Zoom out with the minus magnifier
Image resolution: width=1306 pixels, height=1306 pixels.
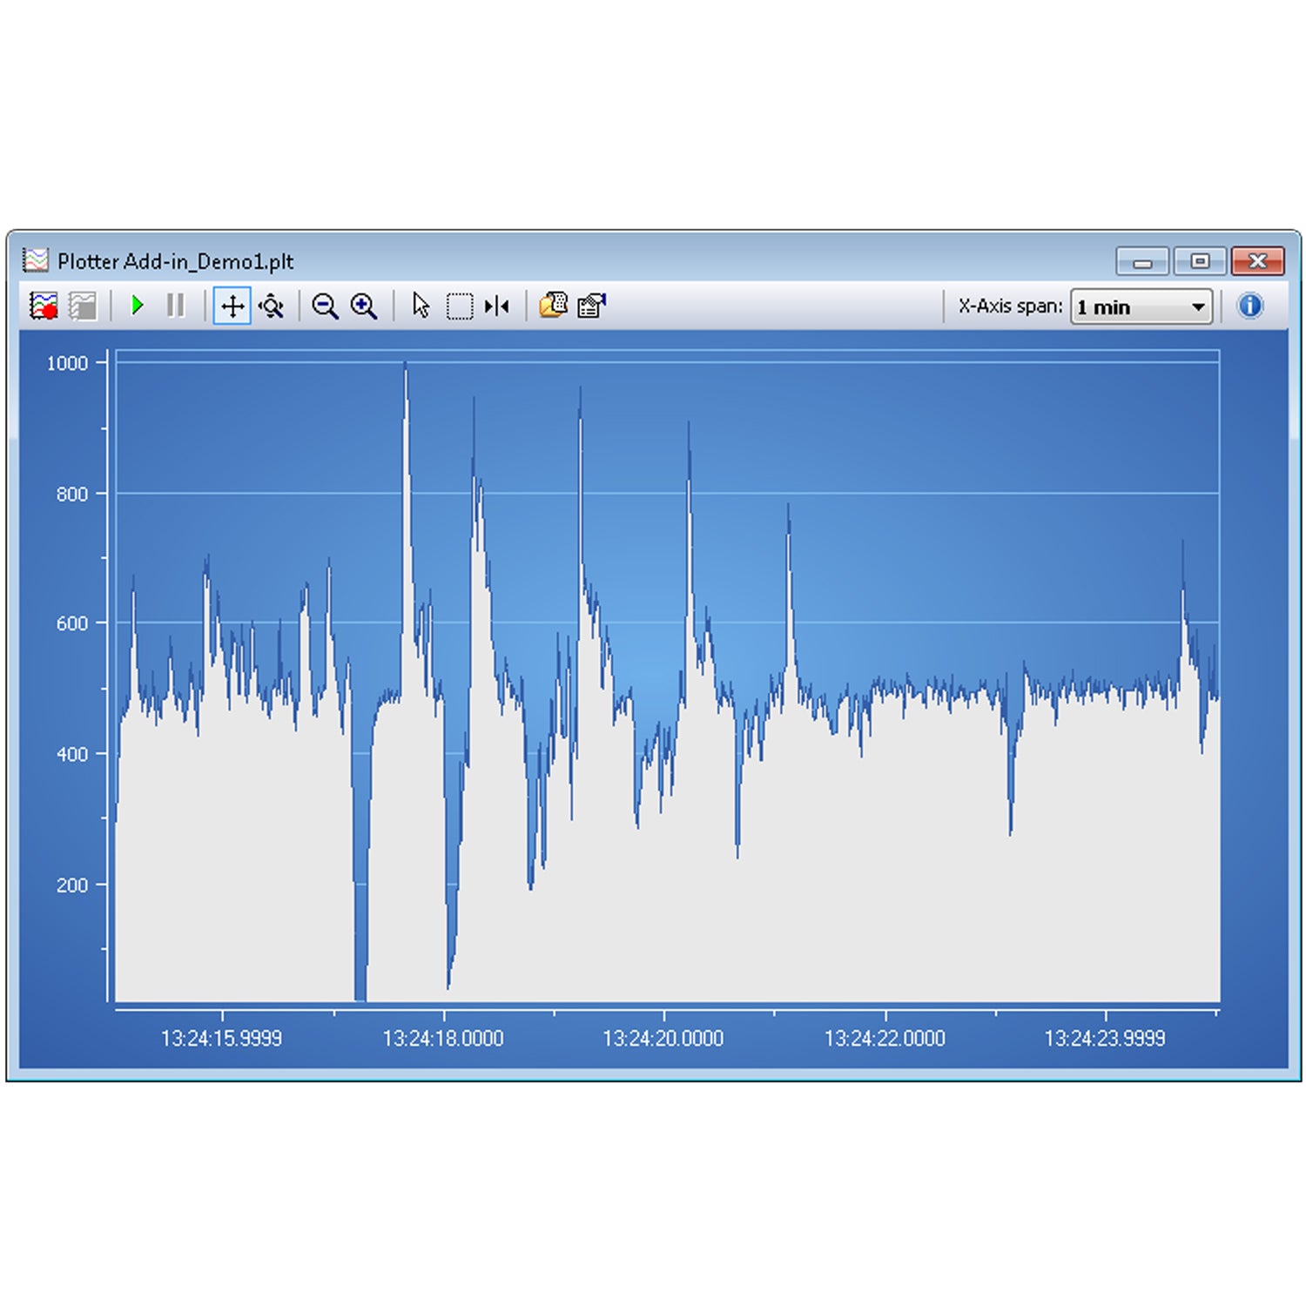point(325,306)
